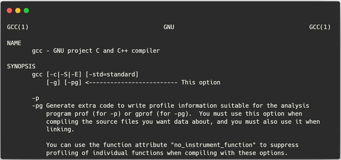Click the dashed arrow pointing to -pg
This screenshot has height=160, width=341.
[132, 83]
